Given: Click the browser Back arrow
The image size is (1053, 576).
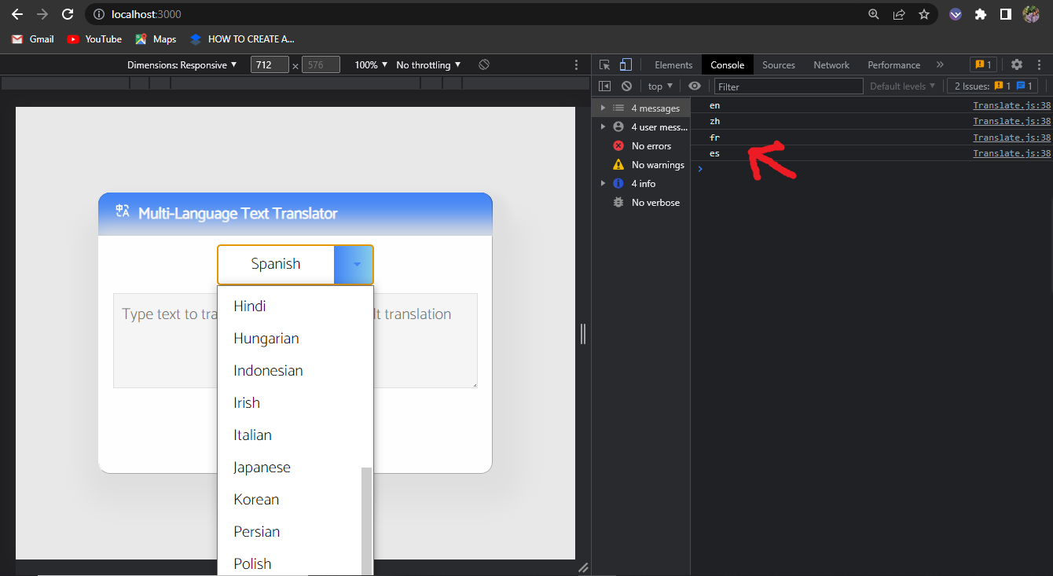Looking at the screenshot, I should tap(17, 14).
